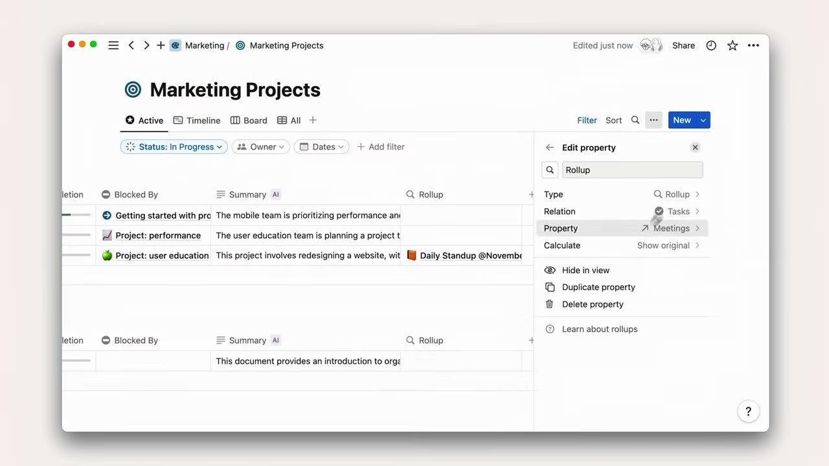Open Daily Standup rollup cell
The height and width of the screenshot is (466, 829).
[462, 256]
